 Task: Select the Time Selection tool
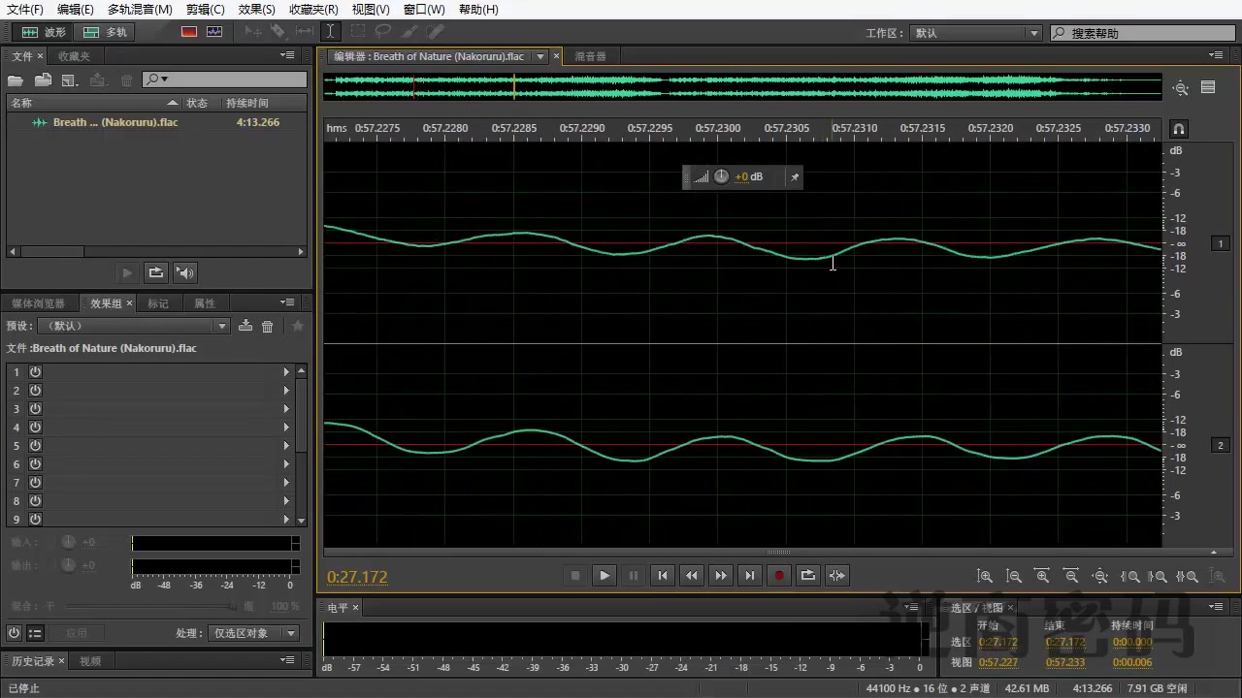point(331,32)
